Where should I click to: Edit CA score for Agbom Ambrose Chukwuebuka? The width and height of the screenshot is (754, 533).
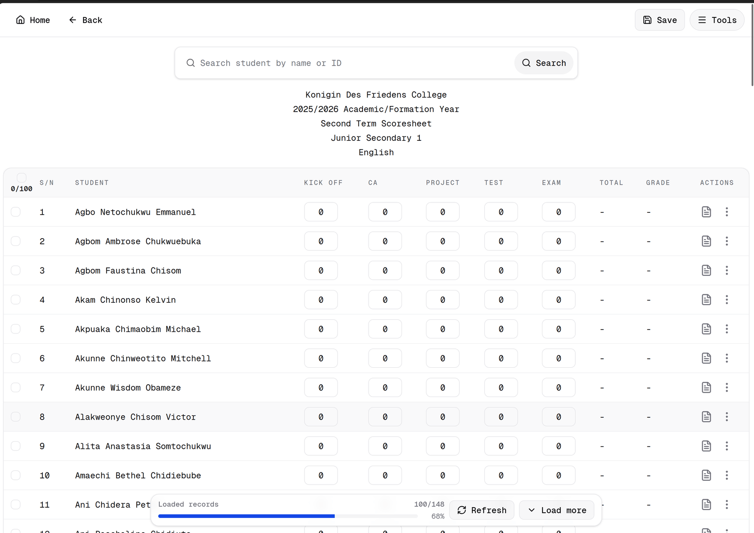click(385, 241)
